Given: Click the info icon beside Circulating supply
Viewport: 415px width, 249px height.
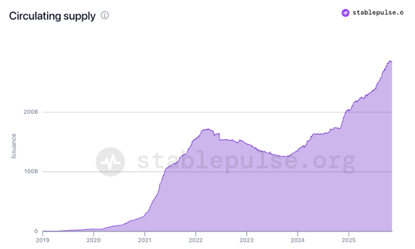Looking at the screenshot, I should 105,15.
